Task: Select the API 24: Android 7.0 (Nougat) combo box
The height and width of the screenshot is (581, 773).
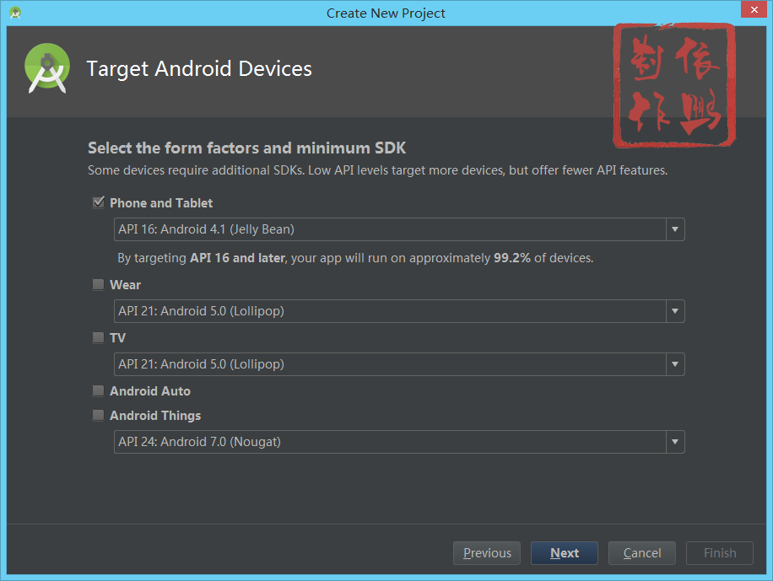Action: point(399,442)
